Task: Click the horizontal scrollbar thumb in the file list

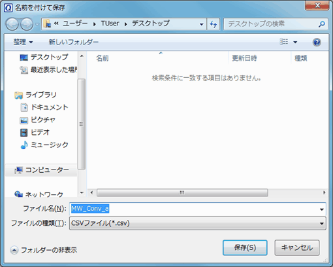Action: coord(182,192)
